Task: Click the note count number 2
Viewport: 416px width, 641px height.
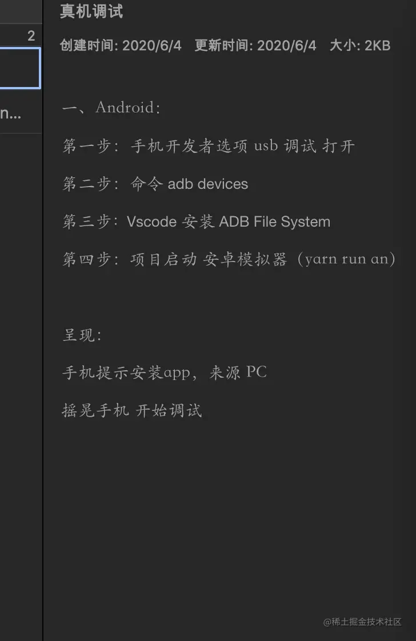Action: [x=31, y=36]
